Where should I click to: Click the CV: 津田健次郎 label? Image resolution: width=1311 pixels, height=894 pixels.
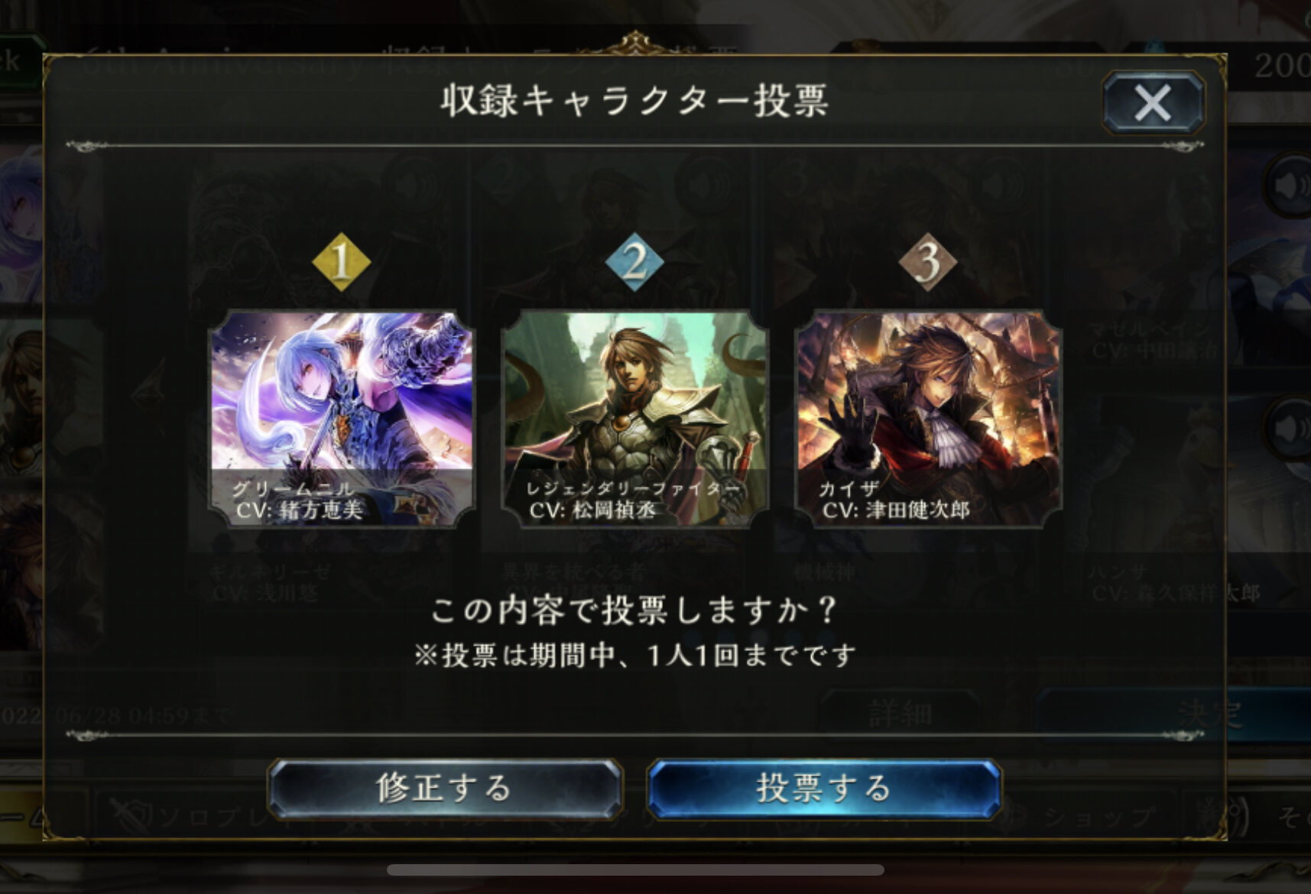tap(896, 510)
